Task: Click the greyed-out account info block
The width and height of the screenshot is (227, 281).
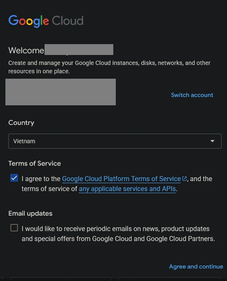Action: pos(61,92)
